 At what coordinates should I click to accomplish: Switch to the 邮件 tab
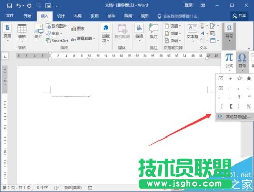coord(111,16)
